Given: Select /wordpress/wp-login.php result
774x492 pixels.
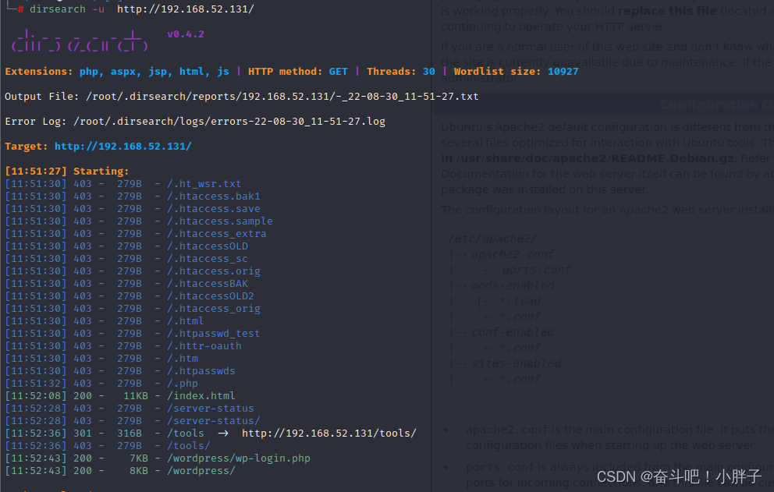Looking at the screenshot, I should coord(239,458).
